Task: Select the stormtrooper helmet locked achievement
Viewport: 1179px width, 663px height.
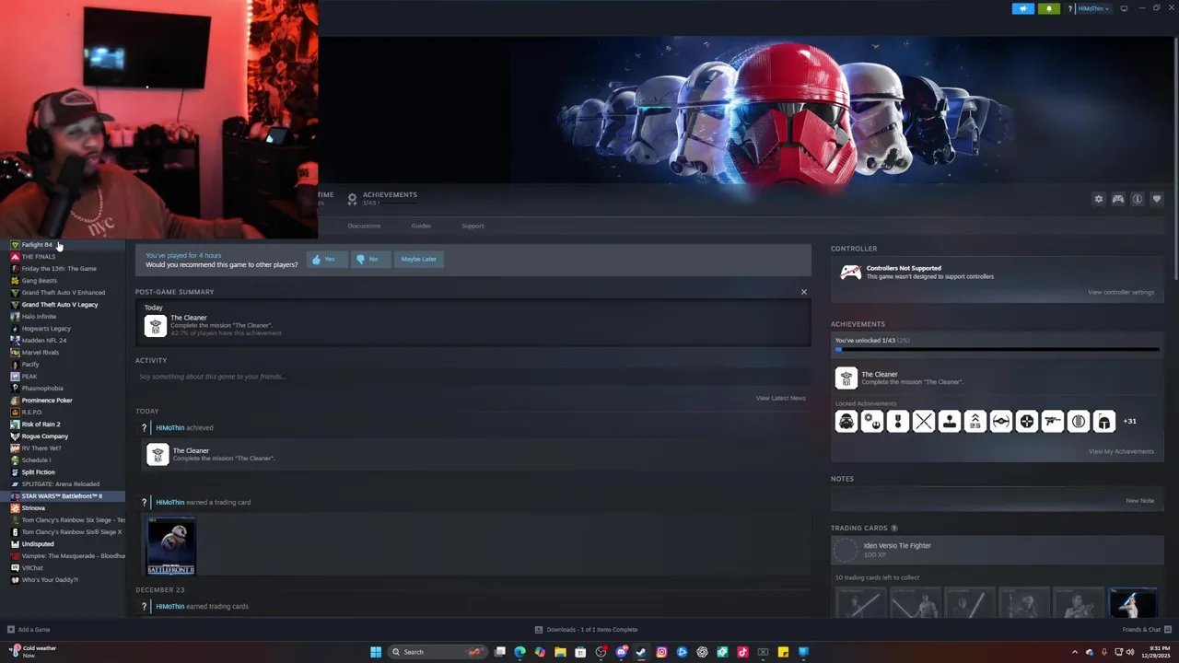Action: [x=846, y=422]
